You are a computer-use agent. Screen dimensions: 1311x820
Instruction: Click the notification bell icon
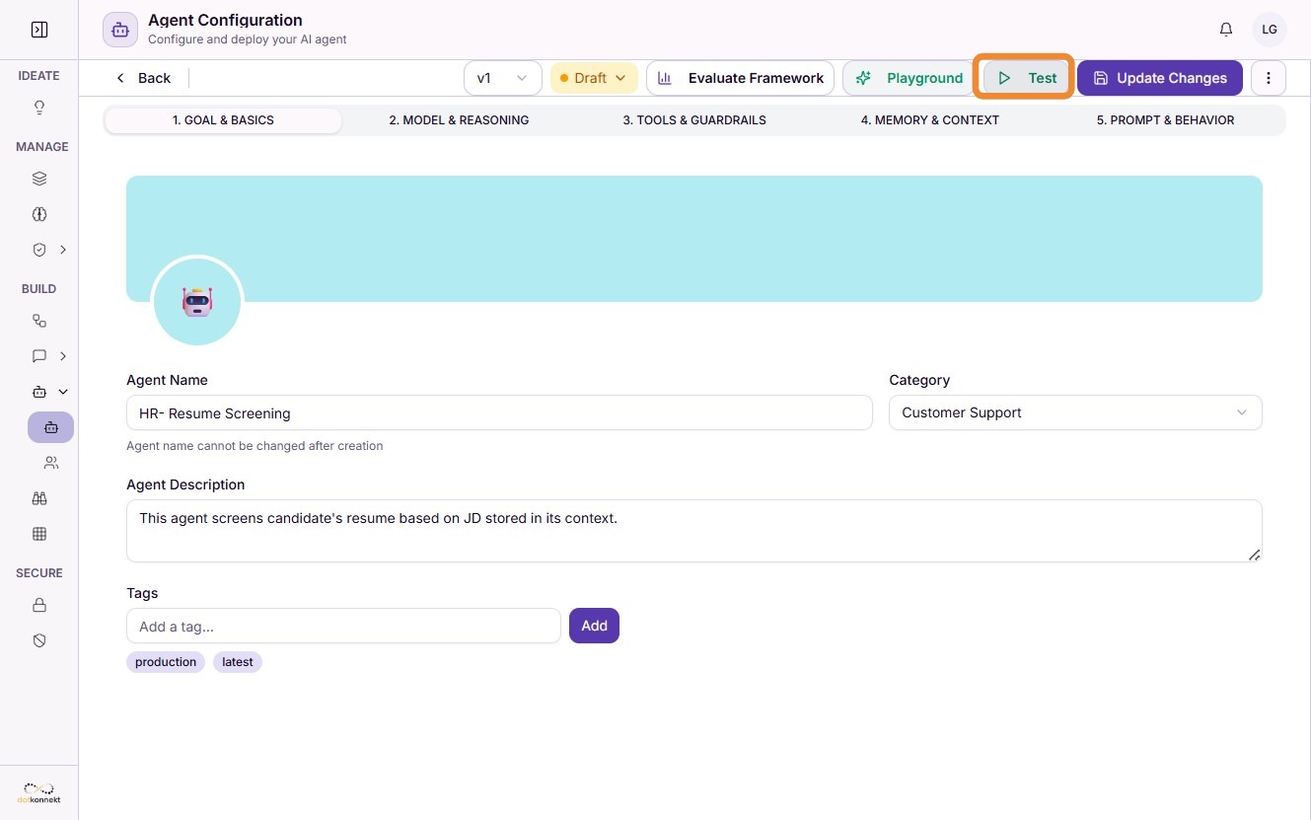[1226, 30]
